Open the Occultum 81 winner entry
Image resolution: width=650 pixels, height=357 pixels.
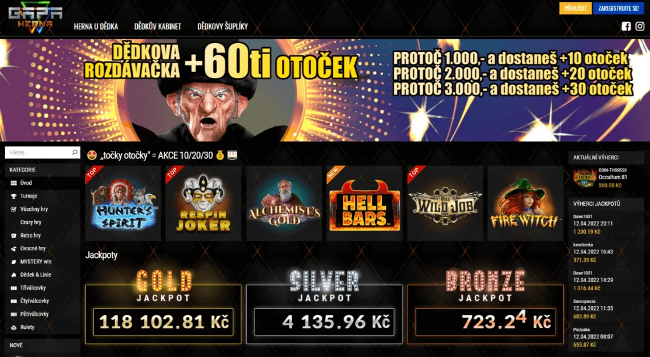point(606,178)
